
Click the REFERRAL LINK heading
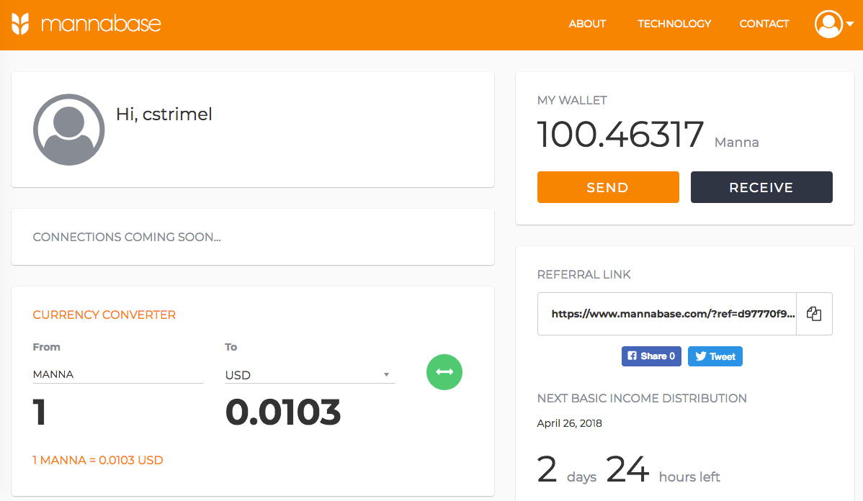point(584,275)
